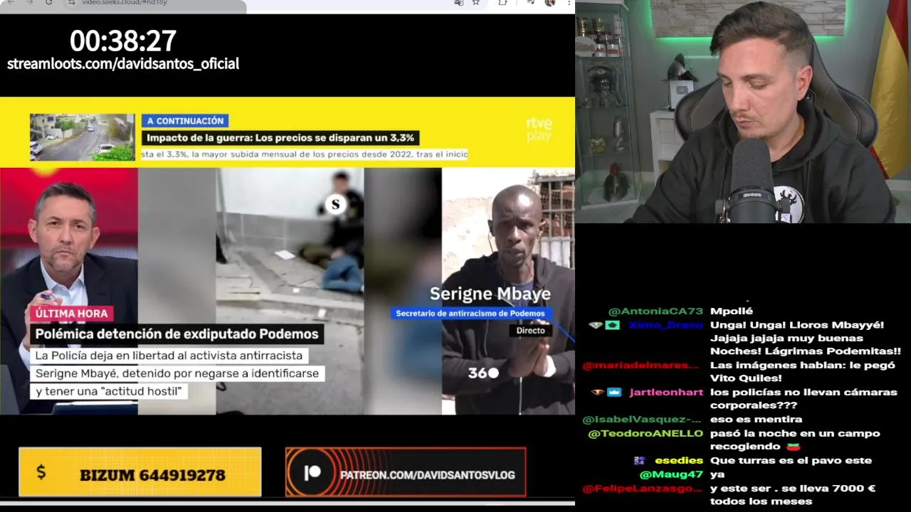Click the browser profile avatar
Screen dimensions: 911x512
point(549,3)
